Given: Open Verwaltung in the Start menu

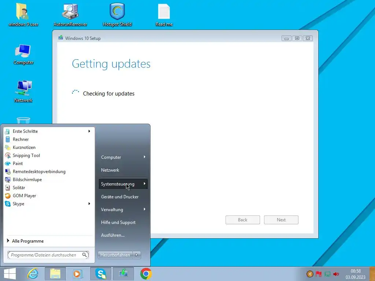Looking at the screenshot, I should [123, 210].
